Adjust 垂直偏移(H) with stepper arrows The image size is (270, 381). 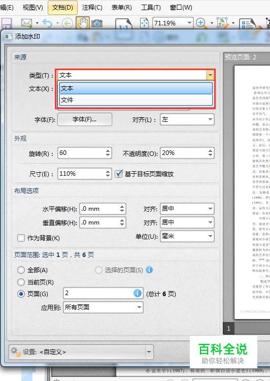[x=122, y=223]
